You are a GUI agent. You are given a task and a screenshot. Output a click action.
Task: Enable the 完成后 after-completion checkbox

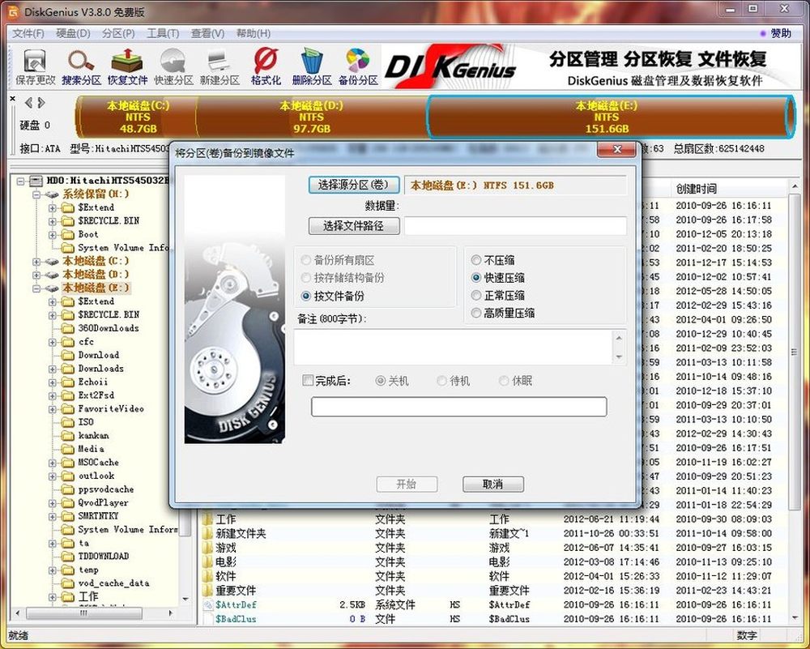(x=308, y=381)
